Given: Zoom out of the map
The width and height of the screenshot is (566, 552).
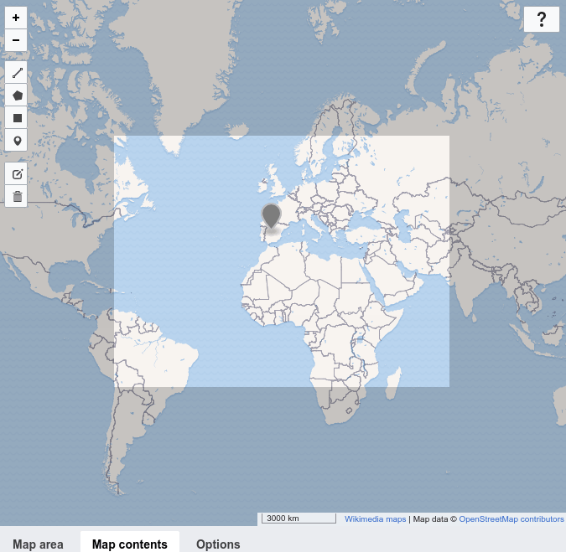Looking at the screenshot, I should coord(16,40).
